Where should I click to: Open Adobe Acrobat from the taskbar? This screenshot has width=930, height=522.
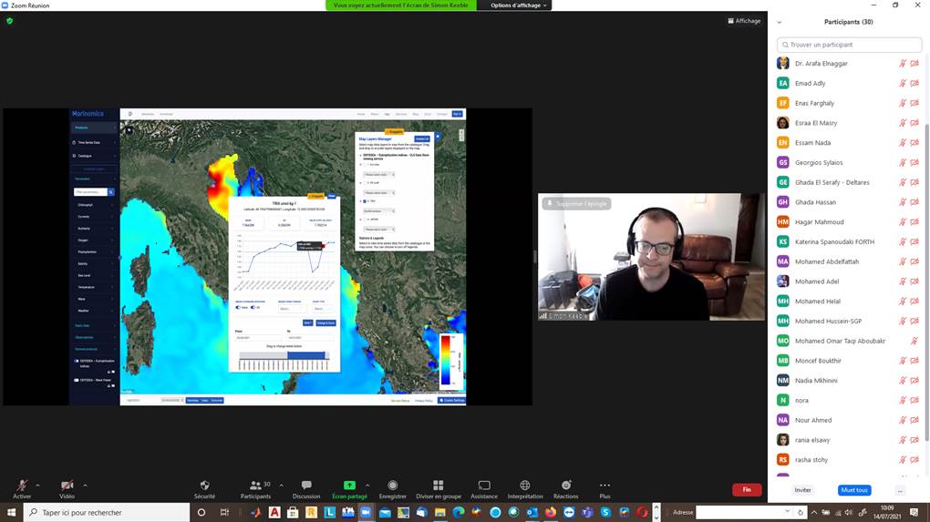pos(274,513)
